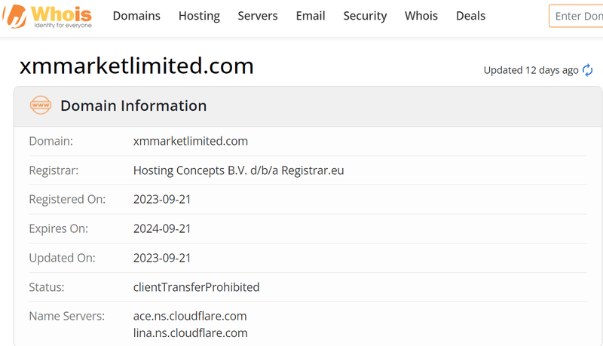Screen dimensions: 603x346
Task: Click the Domain Information panel header
Action: pos(308,106)
